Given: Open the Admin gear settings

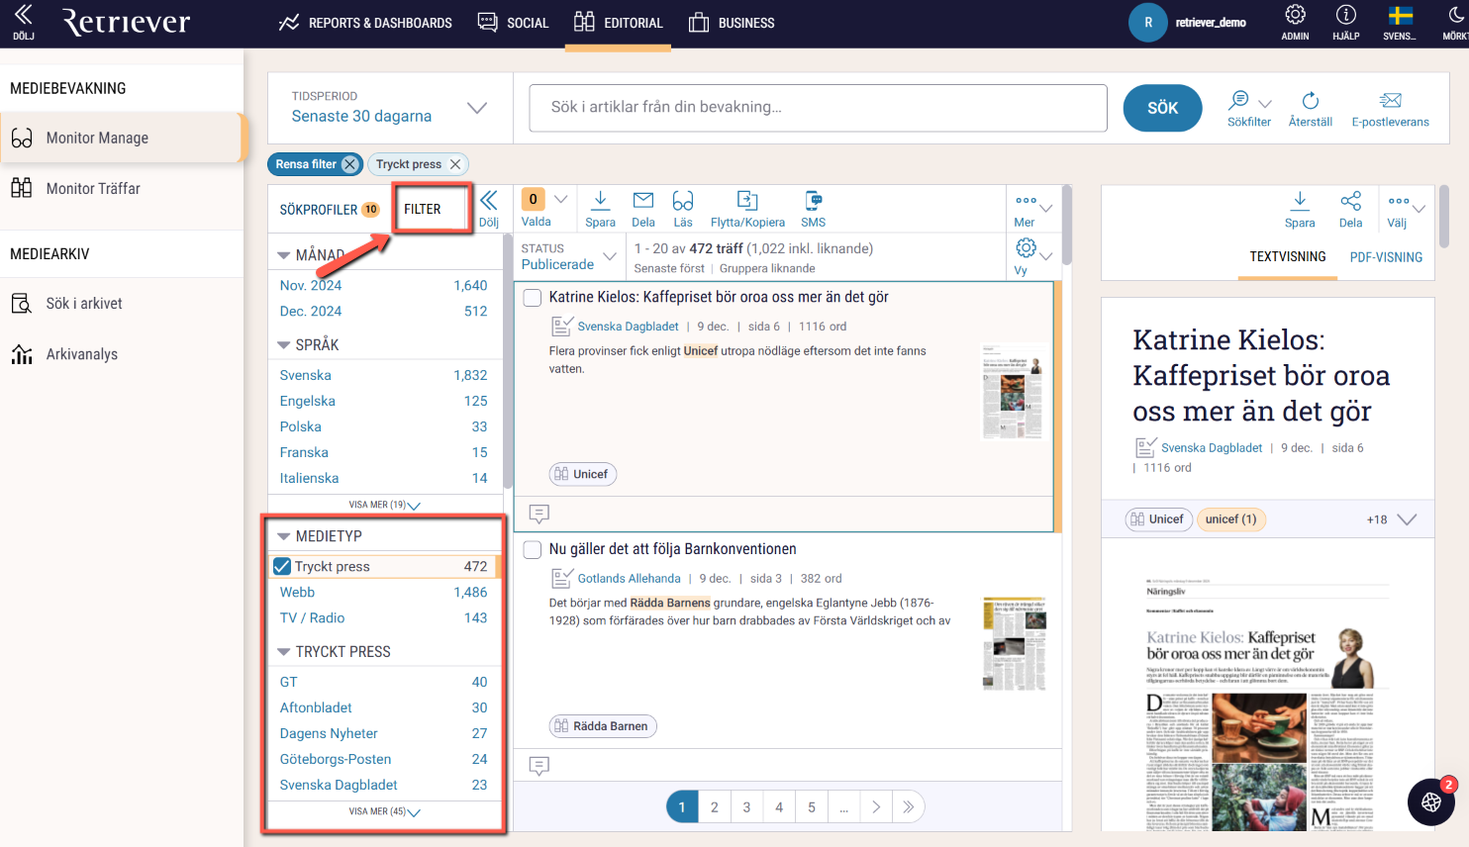Looking at the screenshot, I should coord(1295,22).
